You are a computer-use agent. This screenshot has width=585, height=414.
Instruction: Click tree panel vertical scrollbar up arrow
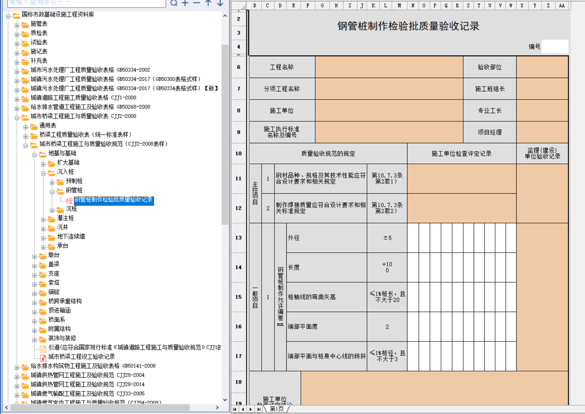pyautogui.click(x=225, y=16)
